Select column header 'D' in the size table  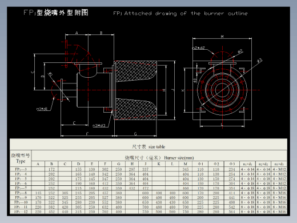point(78,164)
